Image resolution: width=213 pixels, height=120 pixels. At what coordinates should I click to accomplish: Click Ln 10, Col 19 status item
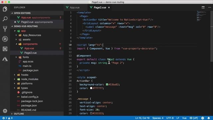tap(142, 118)
